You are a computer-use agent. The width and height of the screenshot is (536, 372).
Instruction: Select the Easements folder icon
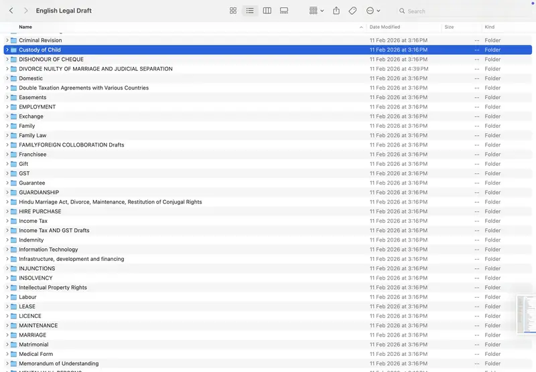tap(13, 97)
